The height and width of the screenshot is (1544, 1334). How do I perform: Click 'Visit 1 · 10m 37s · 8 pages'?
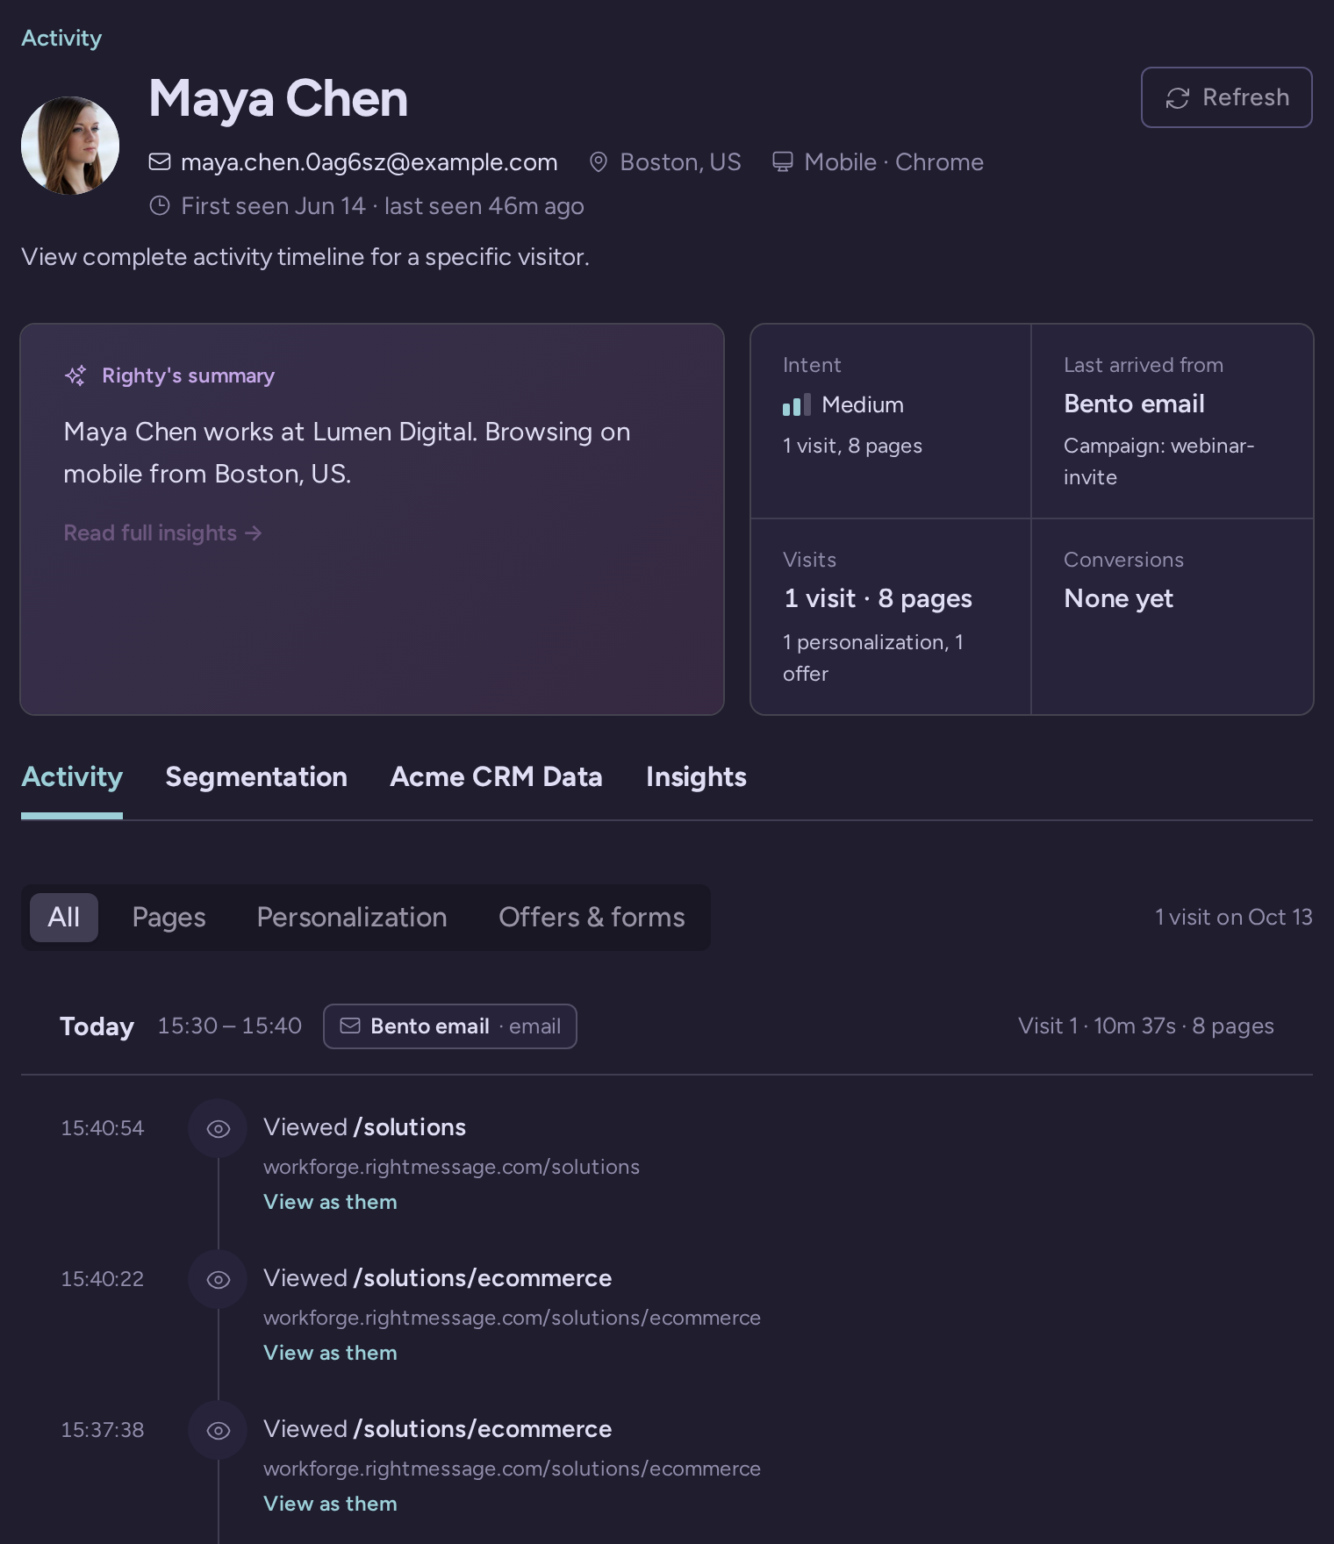tap(1146, 1026)
